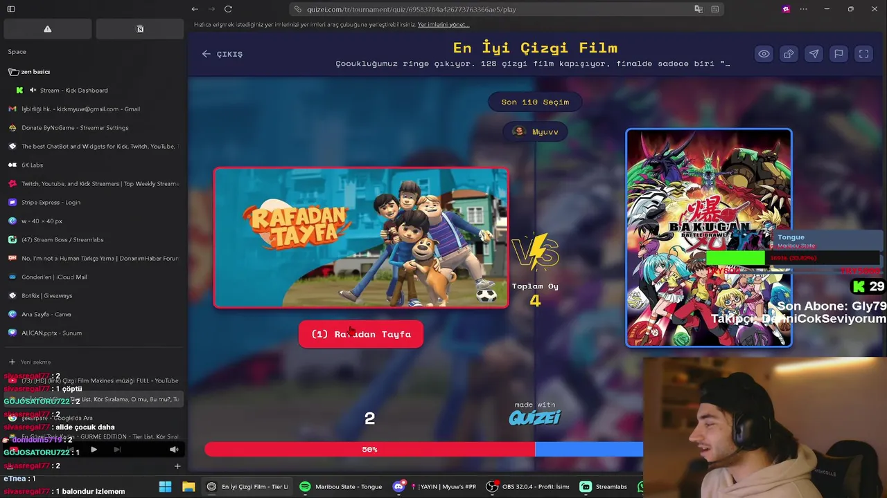Select the Rafadan Tayfa image card
Image resolution: width=887 pixels, height=498 pixels.
[361, 238]
